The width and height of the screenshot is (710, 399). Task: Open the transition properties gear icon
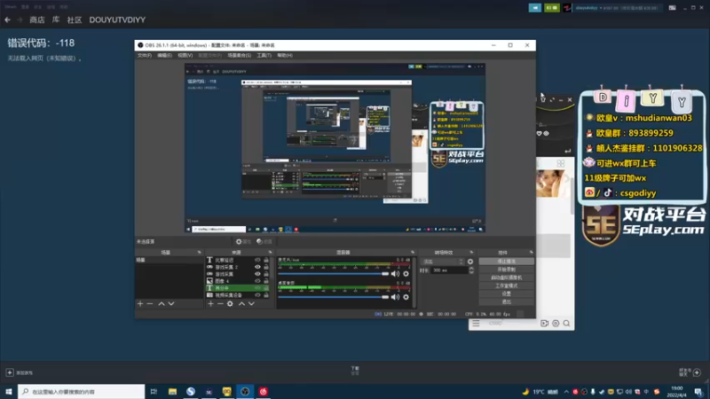470,262
